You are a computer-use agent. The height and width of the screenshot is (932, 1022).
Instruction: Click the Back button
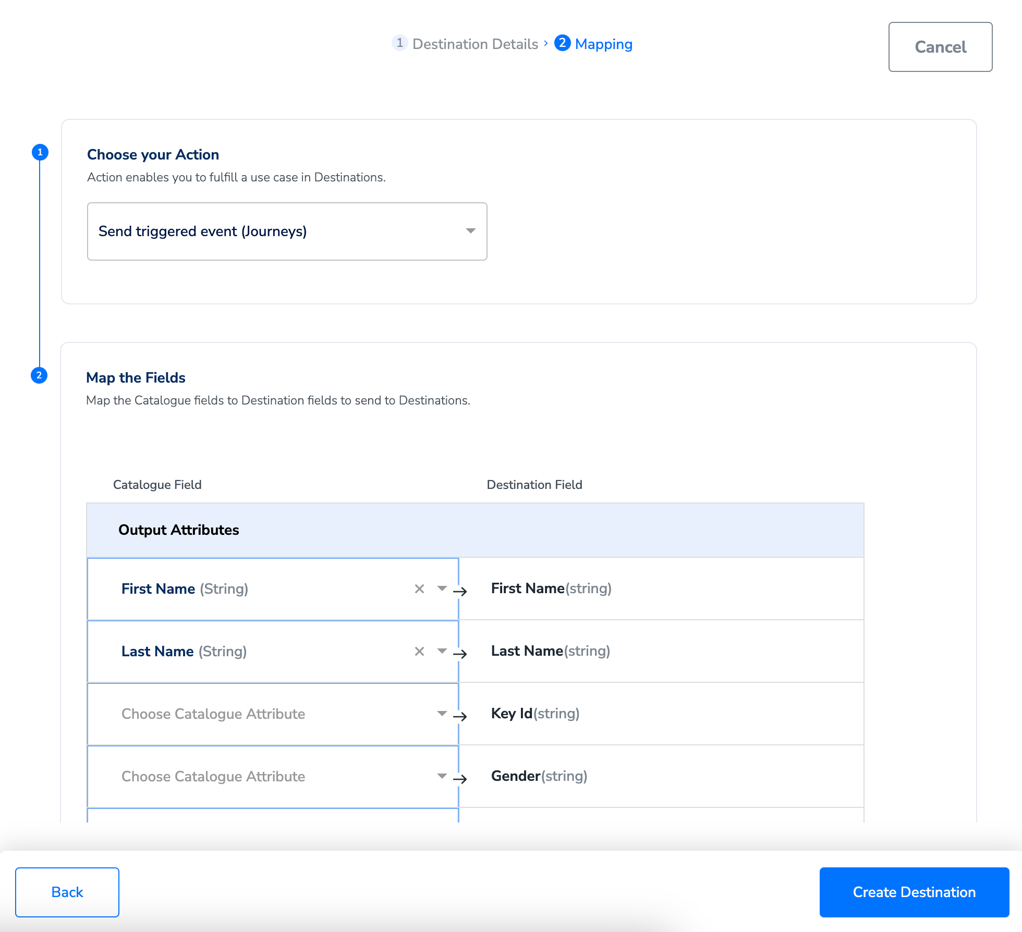tap(67, 892)
